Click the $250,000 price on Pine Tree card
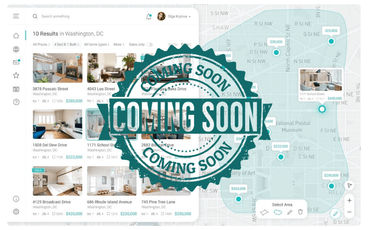Image resolution: width=368 pixels, height=230 pixels. coord(183,214)
